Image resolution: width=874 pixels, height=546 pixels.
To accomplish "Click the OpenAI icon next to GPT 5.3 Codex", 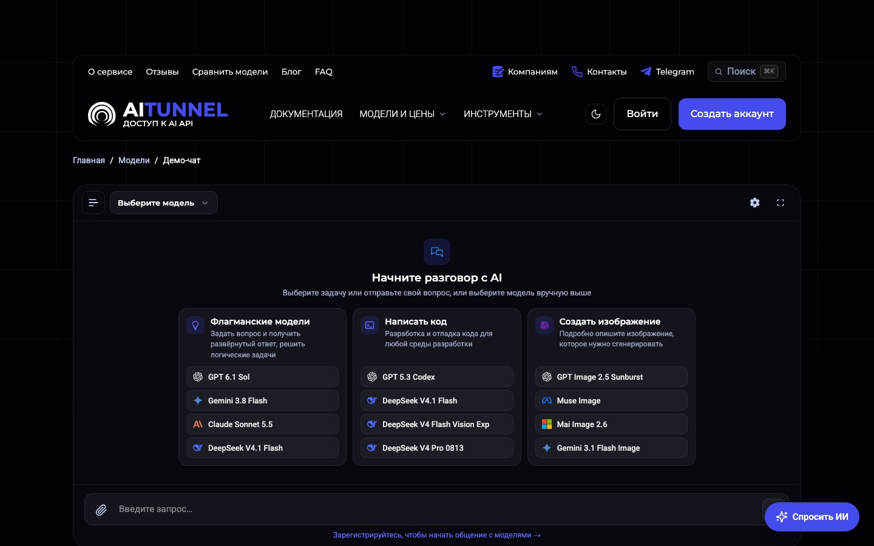I will pos(372,377).
